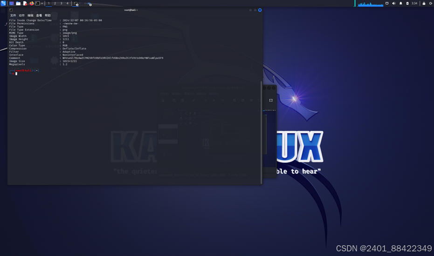Switch to workspace 4
The width and height of the screenshot is (434, 256).
[67, 3]
